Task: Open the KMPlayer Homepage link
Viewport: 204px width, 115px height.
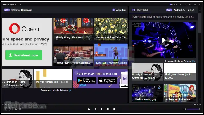Action: coord(21,10)
